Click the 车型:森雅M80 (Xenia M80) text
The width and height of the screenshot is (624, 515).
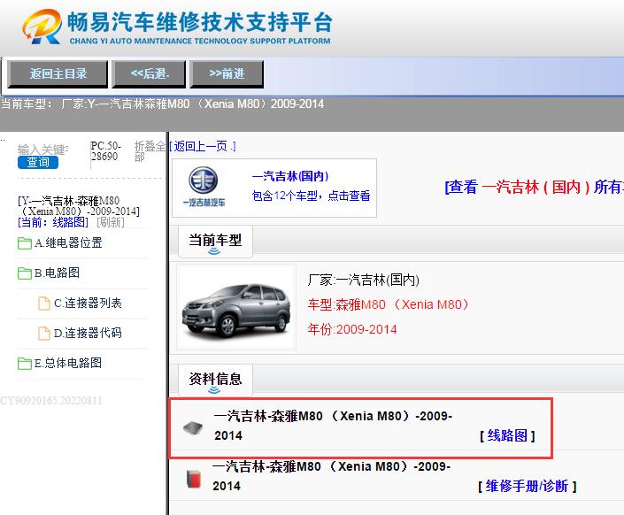389,305
